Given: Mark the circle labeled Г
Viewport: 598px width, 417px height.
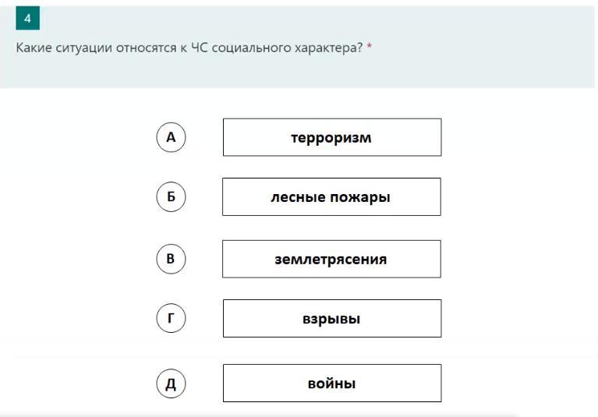Looking at the screenshot, I should tap(171, 318).
